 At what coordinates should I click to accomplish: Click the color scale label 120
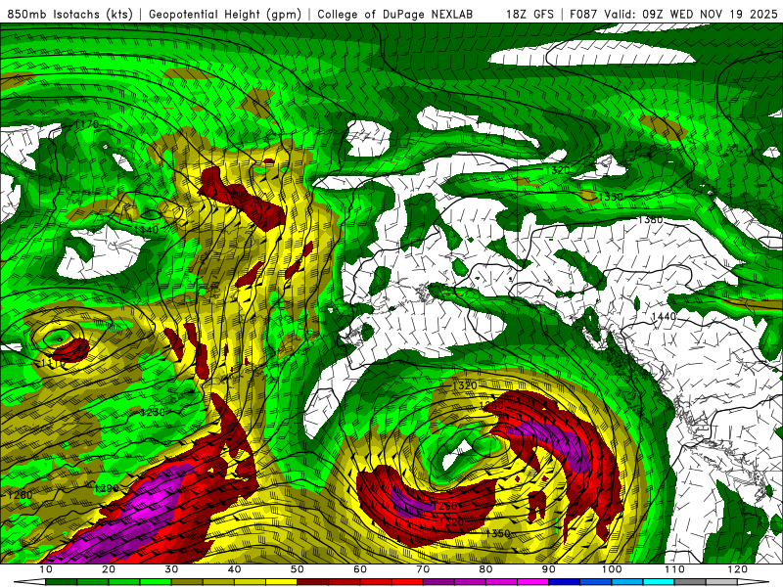pos(738,569)
